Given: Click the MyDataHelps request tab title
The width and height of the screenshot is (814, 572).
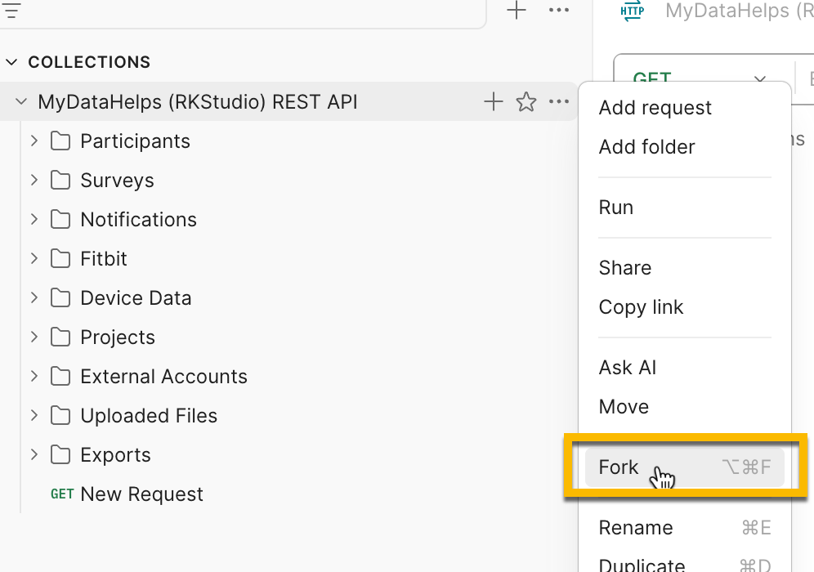Looking at the screenshot, I should point(740,11).
